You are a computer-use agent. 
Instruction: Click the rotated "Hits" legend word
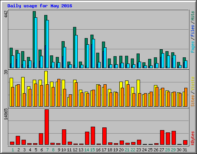click(x=193, y=16)
